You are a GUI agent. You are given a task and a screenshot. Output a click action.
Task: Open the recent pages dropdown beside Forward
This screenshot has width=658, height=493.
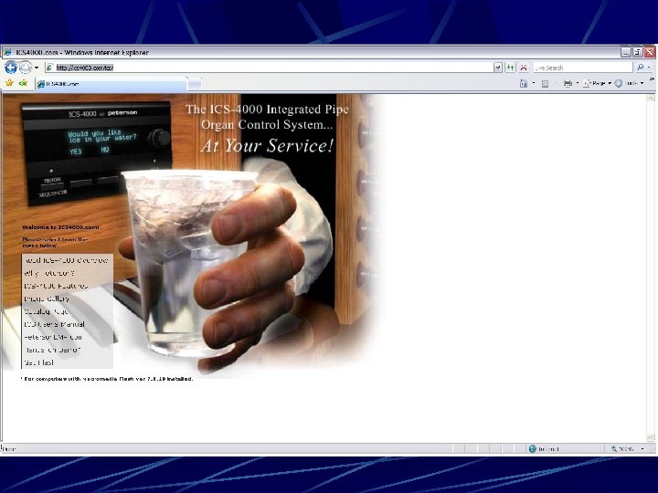pos(37,68)
